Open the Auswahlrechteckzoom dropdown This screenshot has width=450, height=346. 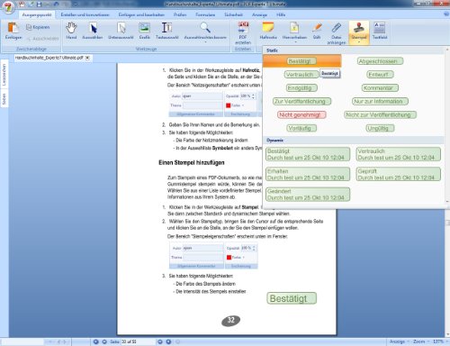click(205, 42)
